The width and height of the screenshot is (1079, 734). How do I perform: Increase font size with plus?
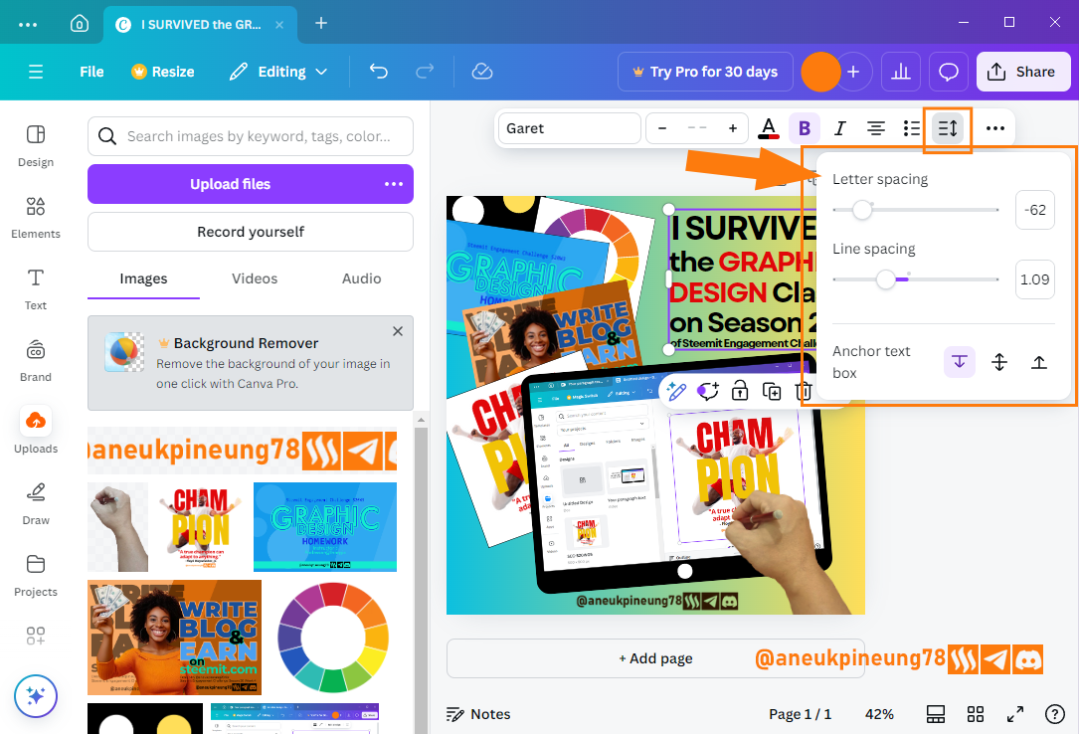tap(733, 128)
